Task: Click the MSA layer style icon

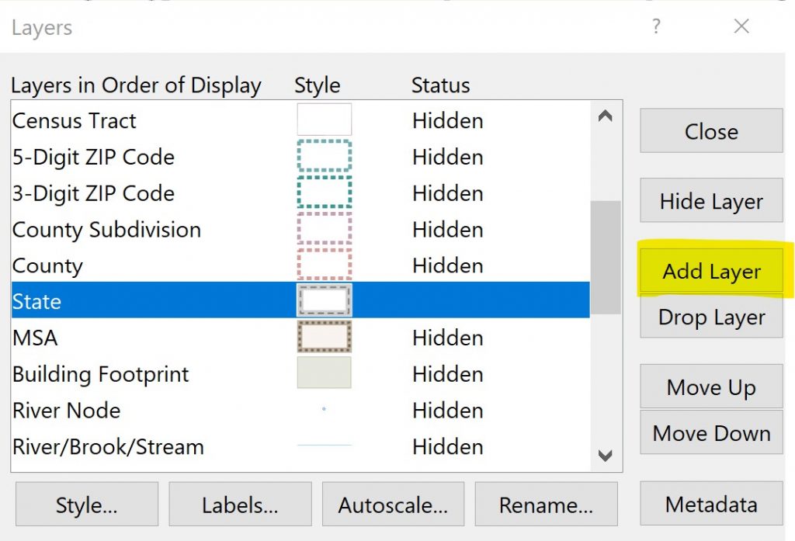Action: pos(324,337)
